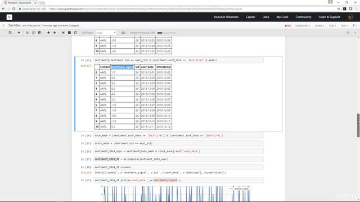Open Capital in top navigation
360x202 pixels.
(250, 17)
